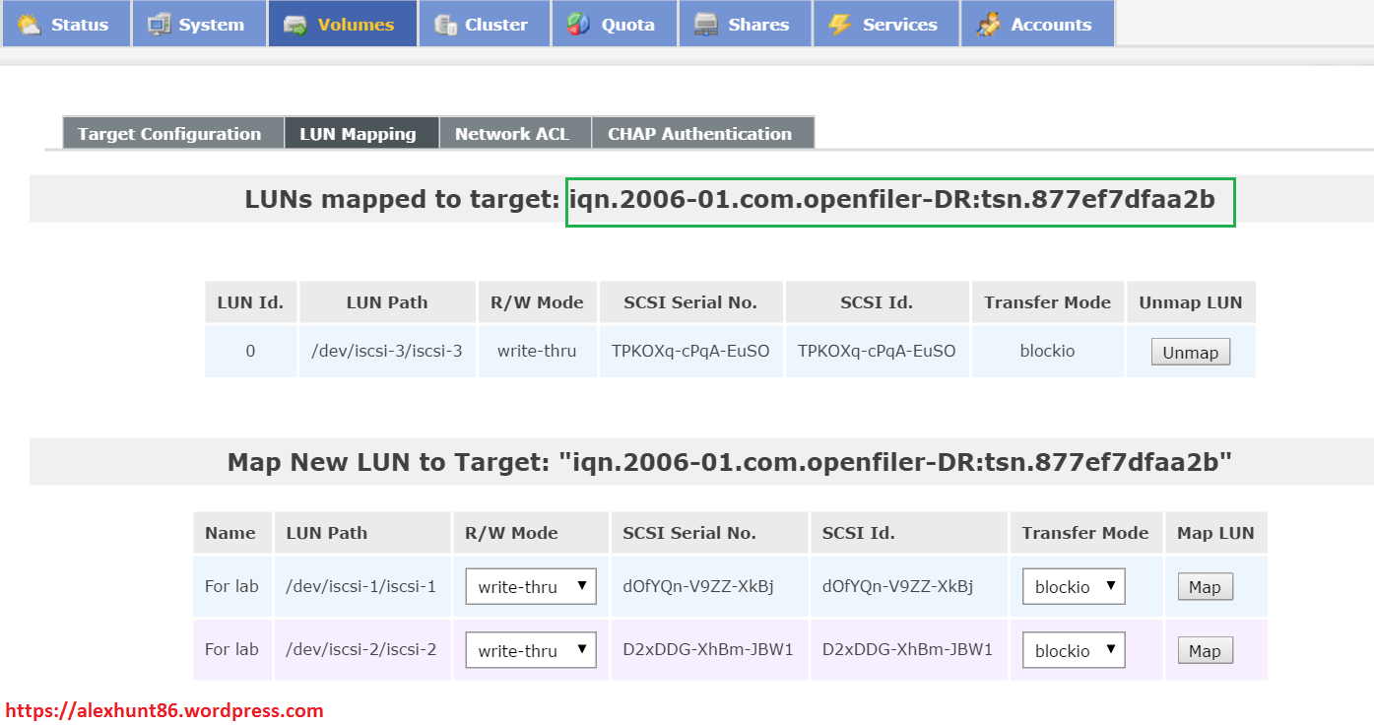Map the iscsi-2 LUN to target
Image resolution: width=1374 pixels, height=727 pixels.
1205,649
